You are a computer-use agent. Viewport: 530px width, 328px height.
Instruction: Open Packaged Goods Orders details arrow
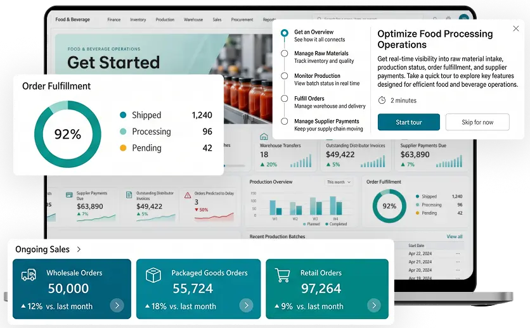pos(246,305)
